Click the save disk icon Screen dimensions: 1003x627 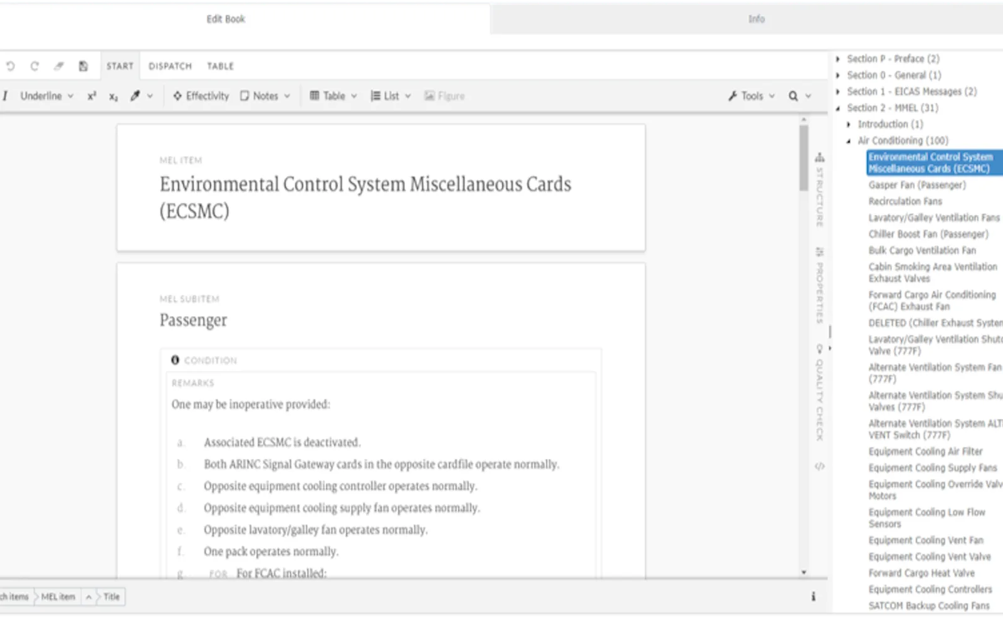point(83,66)
